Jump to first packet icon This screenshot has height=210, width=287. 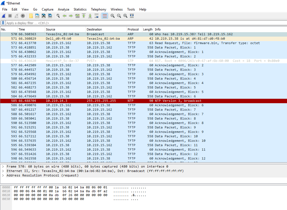tap(84, 16)
